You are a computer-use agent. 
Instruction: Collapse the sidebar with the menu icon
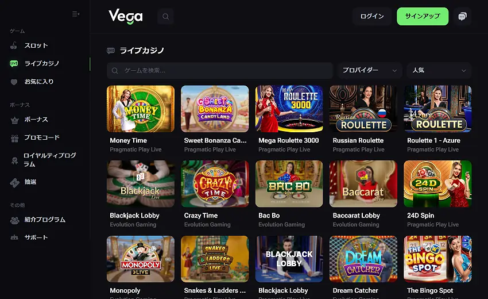[x=76, y=14]
